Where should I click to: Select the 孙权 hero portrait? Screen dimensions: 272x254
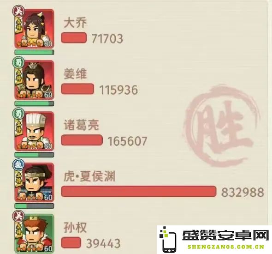(34, 234)
